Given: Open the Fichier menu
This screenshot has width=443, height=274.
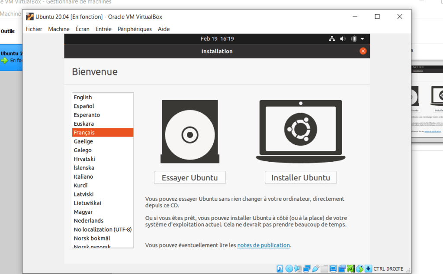Looking at the screenshot, I should [34, 29].
